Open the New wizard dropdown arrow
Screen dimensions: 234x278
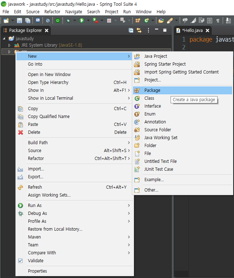click(x=13, y=20)
